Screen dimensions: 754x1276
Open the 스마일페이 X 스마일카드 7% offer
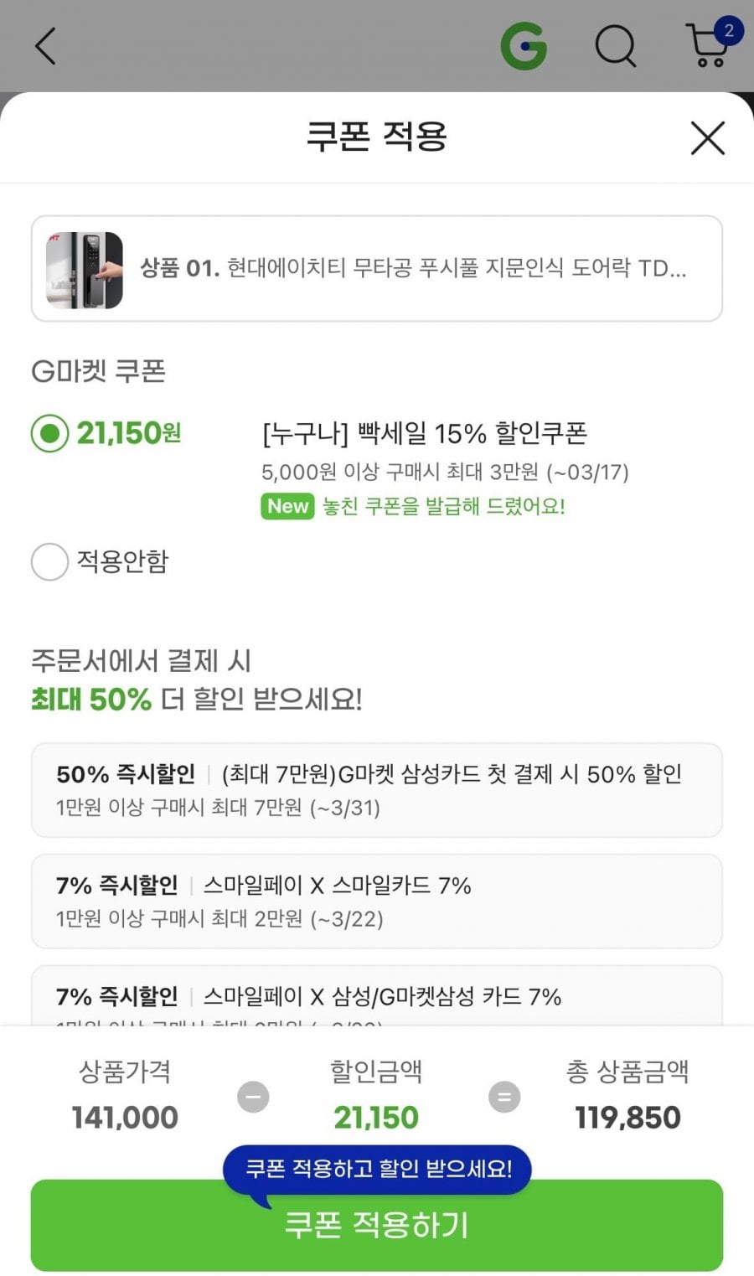click(376, 901)
